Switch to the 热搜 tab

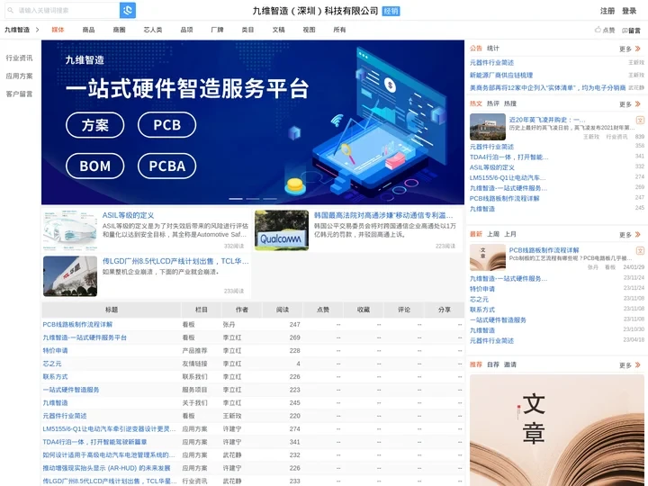(510, 103)
